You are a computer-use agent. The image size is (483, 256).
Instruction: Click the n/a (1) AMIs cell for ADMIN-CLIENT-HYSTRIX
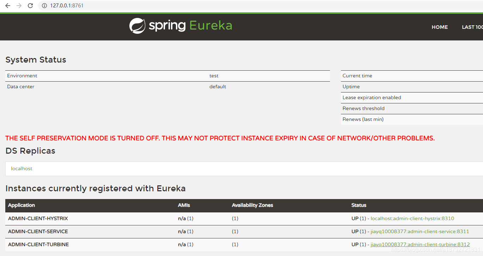point(186,218)
